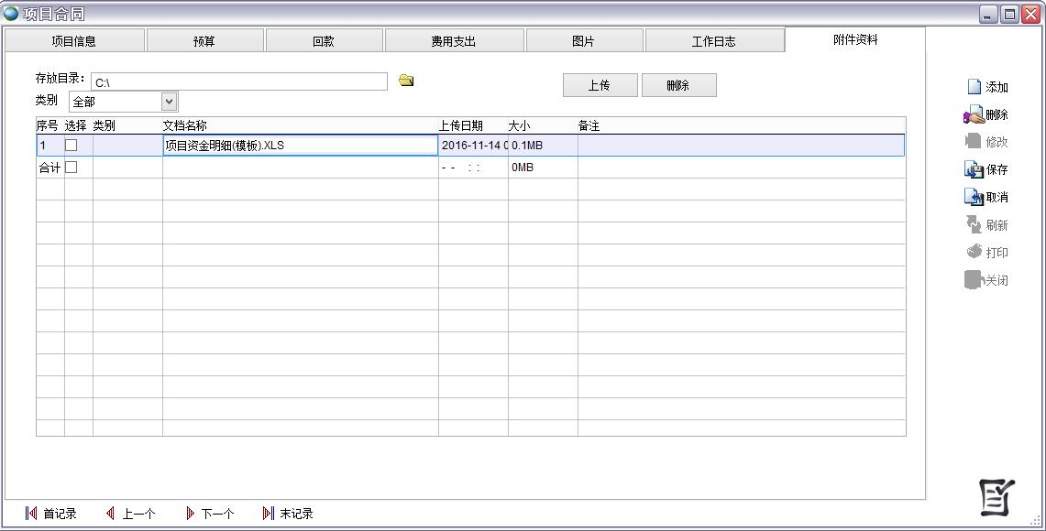Click the 保存 icon to save changes
This screenshot has width=1046, height=531.
(x=986, y=168)
